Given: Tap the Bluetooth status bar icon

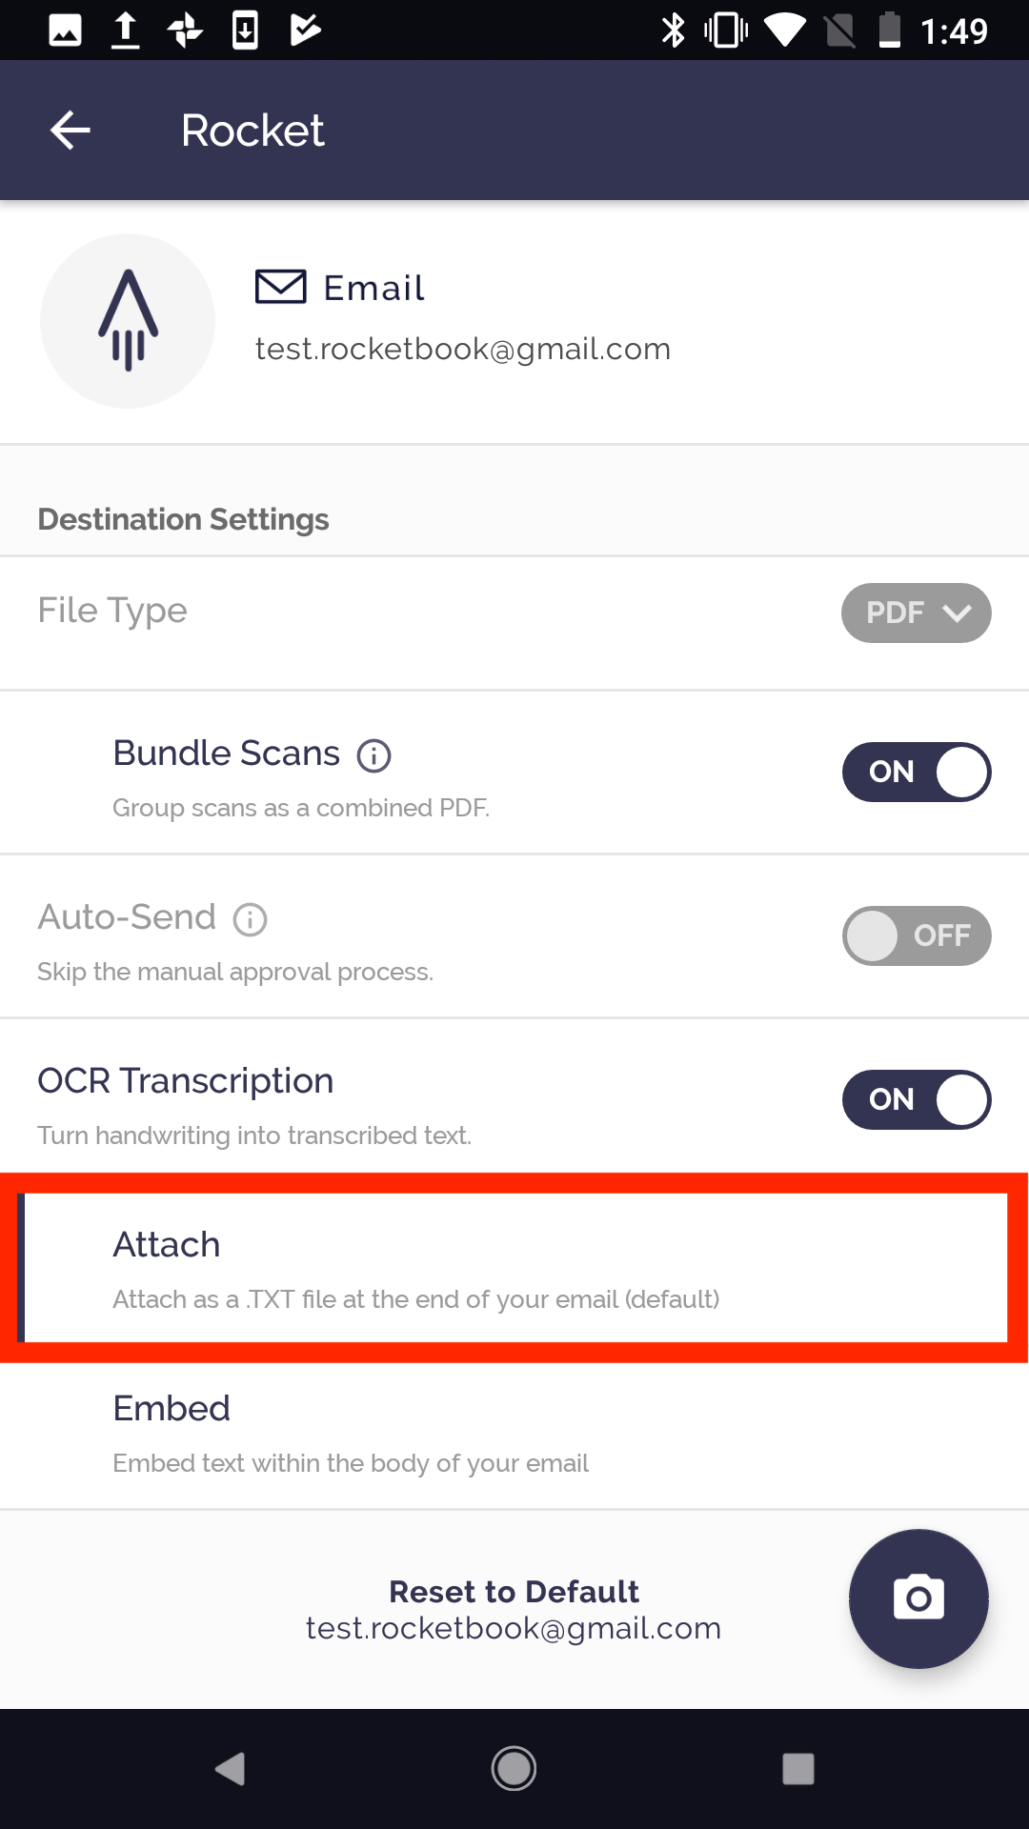Looking at the screenshot, I should 674,30.
